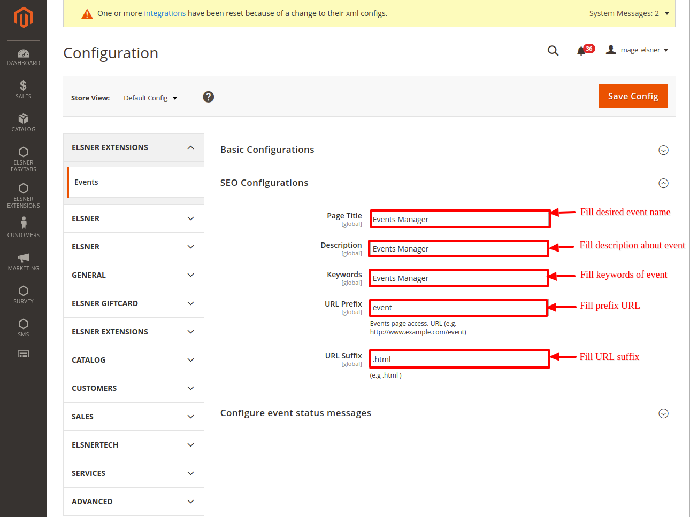690x517 pixels.
Task: Click the URL Suffix input field
Action: pos(459,359)
